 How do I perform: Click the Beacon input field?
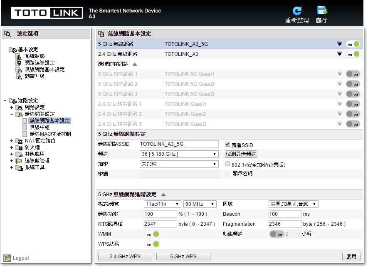pos(285,214)
